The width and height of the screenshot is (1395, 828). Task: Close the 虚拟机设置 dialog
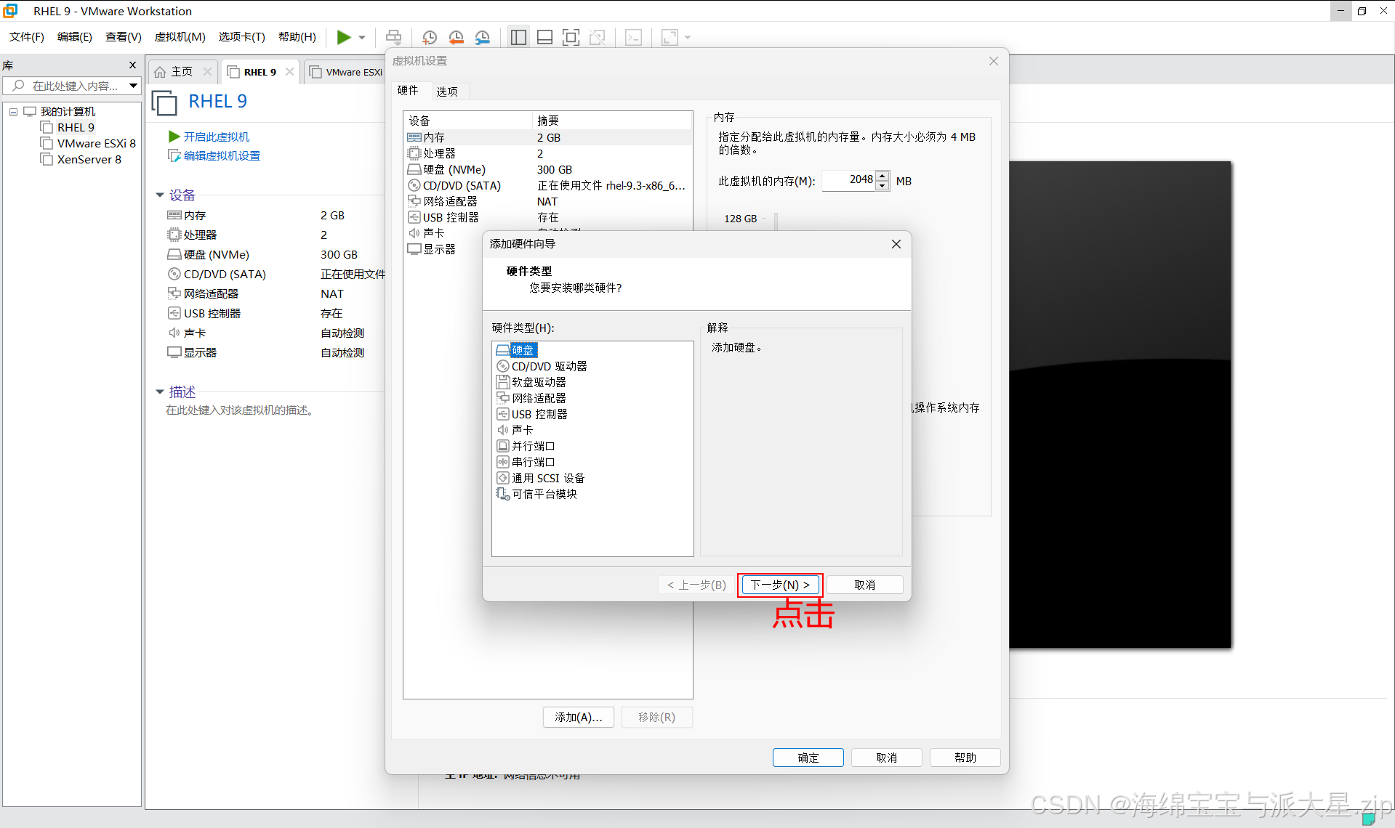click(x=994, y=61)
